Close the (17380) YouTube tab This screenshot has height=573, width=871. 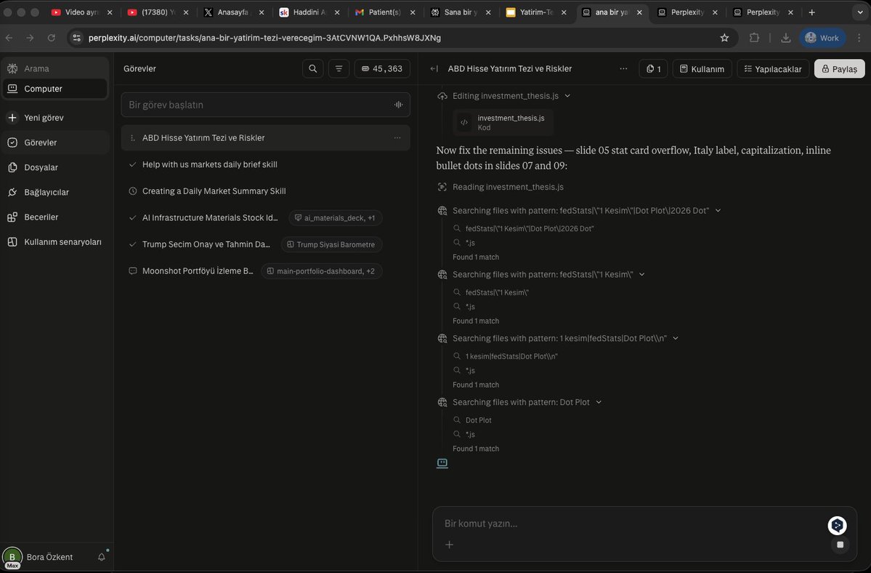point(185,12)
